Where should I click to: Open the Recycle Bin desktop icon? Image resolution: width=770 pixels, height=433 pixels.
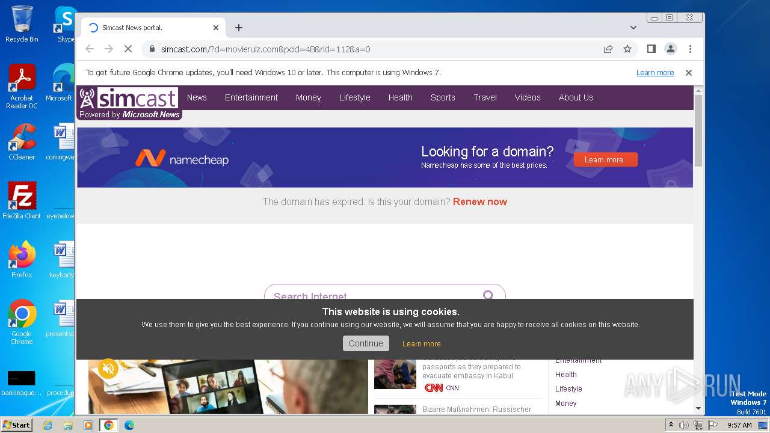coord(22,24)
